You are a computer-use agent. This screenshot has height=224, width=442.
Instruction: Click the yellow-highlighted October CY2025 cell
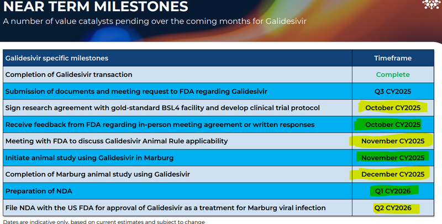point(393,107)
